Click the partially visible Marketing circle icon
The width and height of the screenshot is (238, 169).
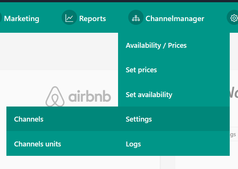(1, 18)
